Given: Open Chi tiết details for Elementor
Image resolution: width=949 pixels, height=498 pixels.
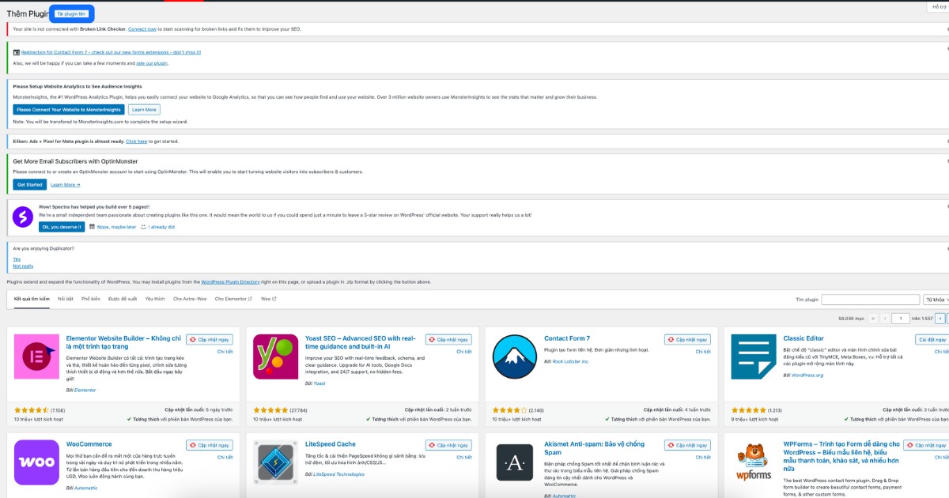Looking at the screenshot, I should tap(225, 352).
